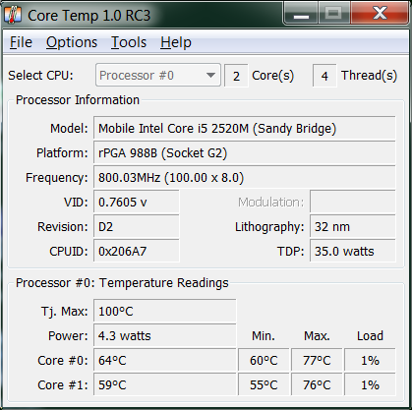Viewport: 412px width, 410px height.
Task: Click the dropdown arrow beside Processor #0
Action: (x=210, y=76)
